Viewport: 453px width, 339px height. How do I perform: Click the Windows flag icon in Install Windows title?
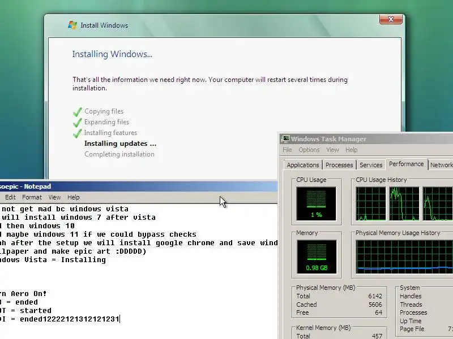click(72, 25)
